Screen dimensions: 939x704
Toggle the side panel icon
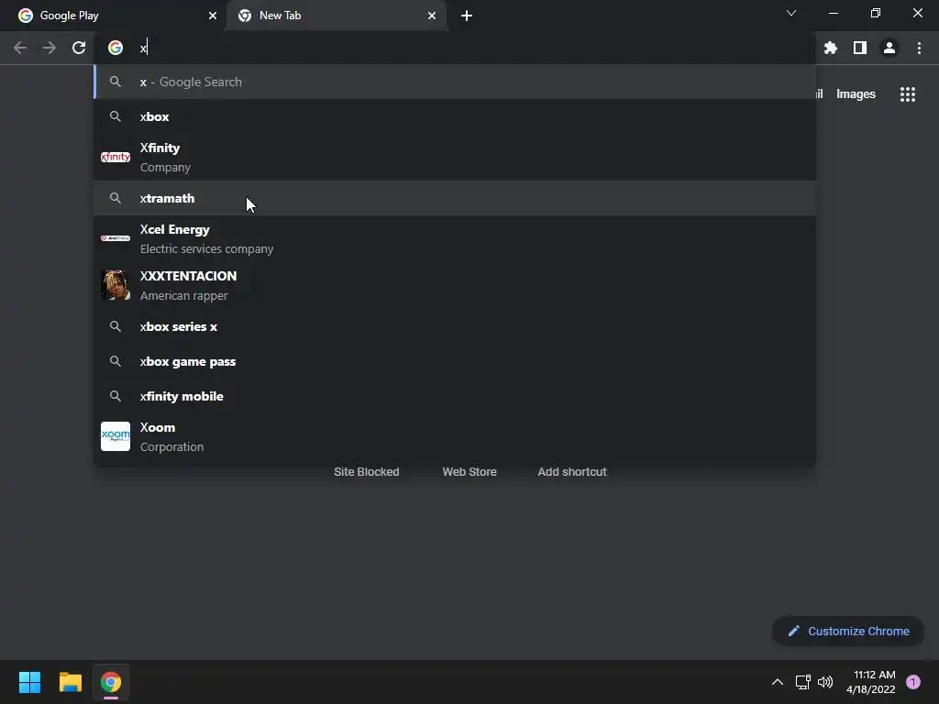[860, 48]
